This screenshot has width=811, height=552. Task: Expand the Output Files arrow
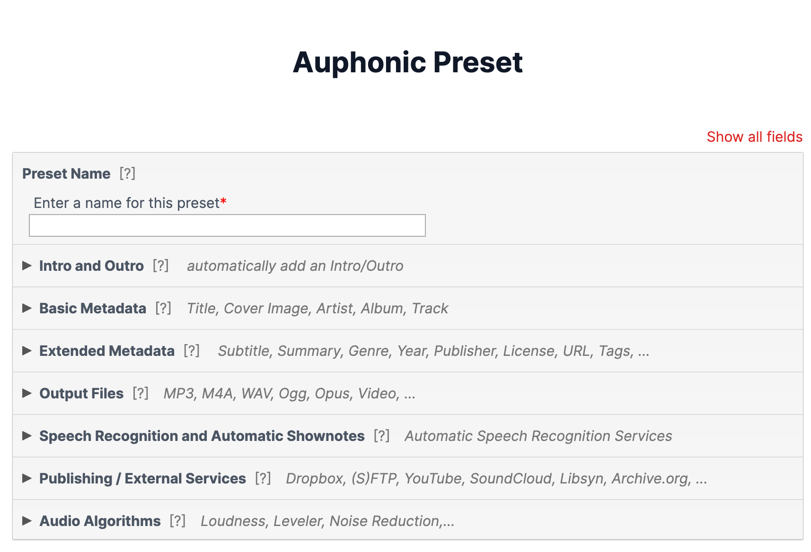[27, 393]
